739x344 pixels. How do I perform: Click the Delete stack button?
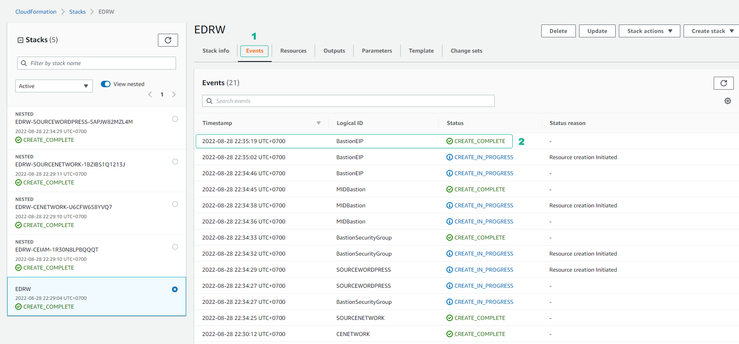tap(559, 31)
